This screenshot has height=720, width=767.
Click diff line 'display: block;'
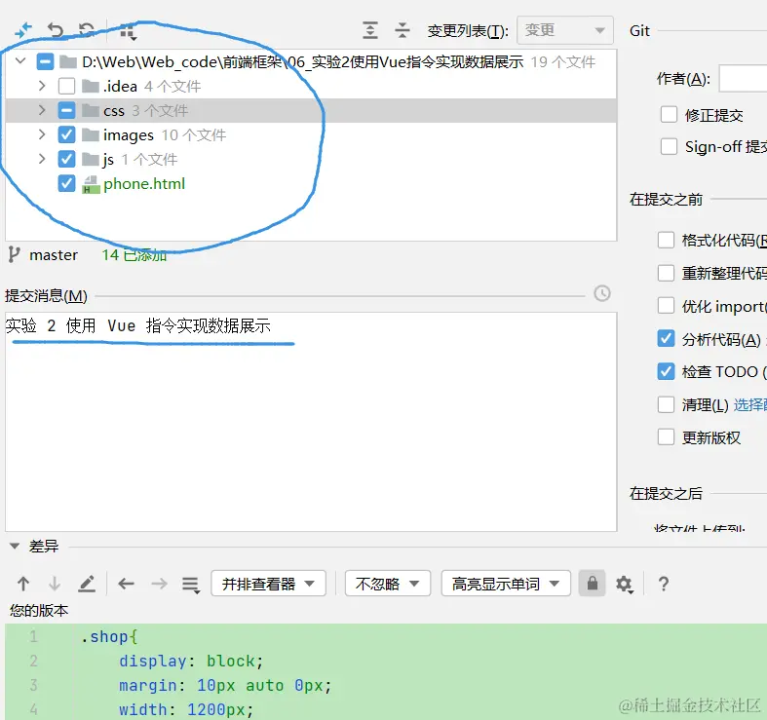click(x=191, y=661)
